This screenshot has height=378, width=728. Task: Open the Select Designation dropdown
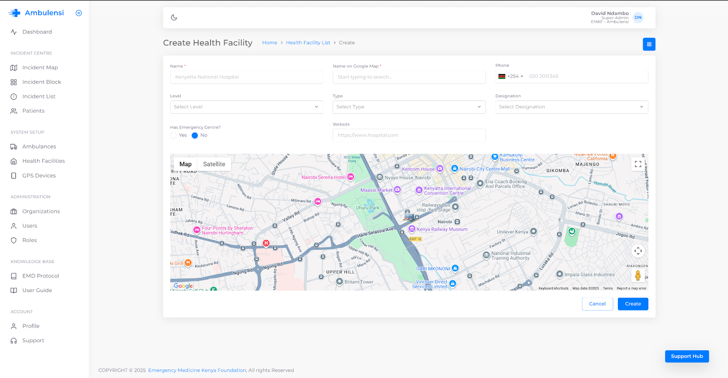click(571, 107)
